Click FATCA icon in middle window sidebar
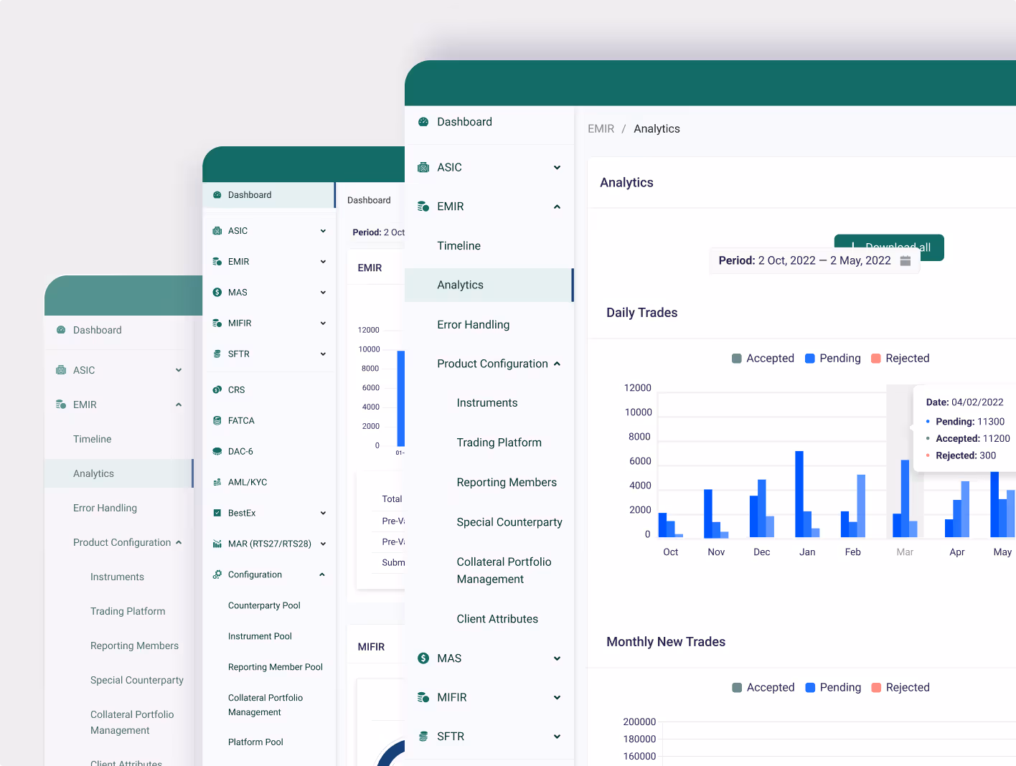This screenshot has width=1016, height=766. 217,421
